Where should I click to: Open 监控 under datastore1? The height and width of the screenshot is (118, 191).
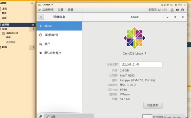tap(8, 37)
